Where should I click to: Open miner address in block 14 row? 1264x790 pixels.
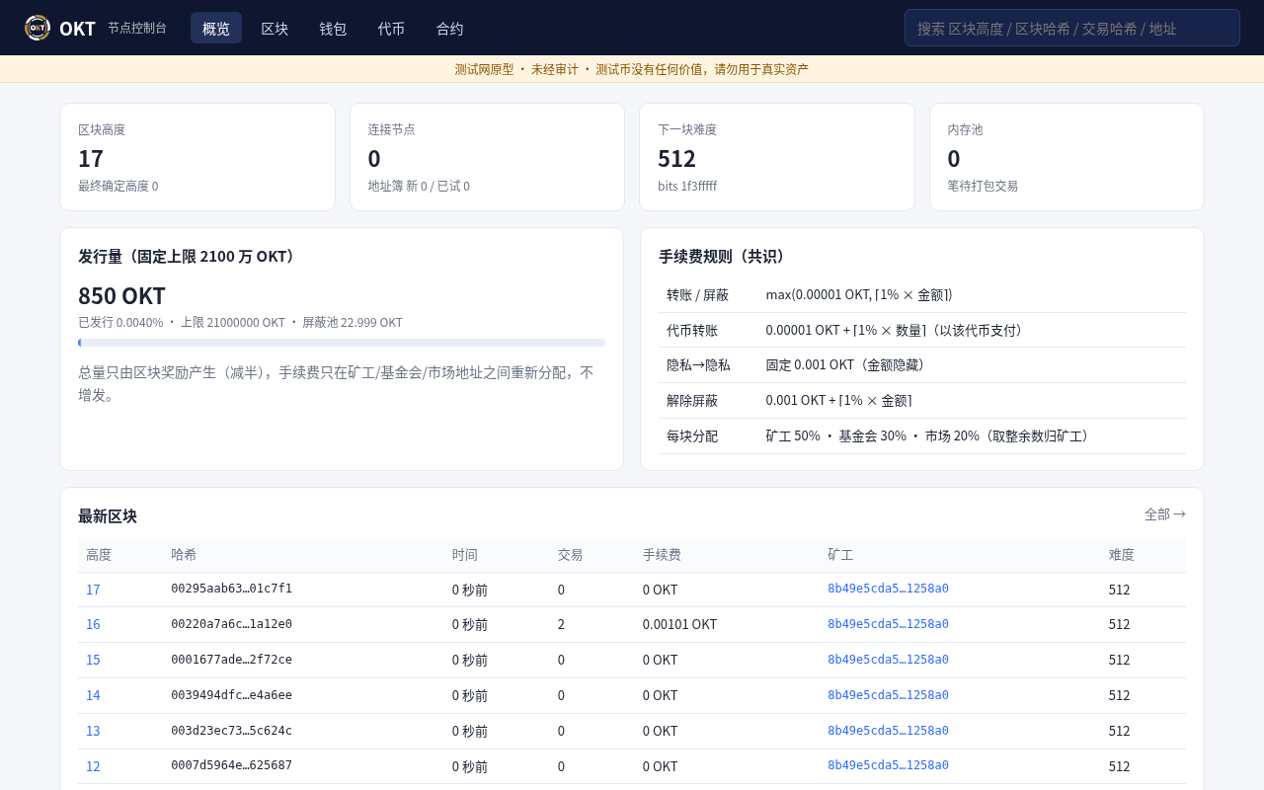(x=888, y=695)
